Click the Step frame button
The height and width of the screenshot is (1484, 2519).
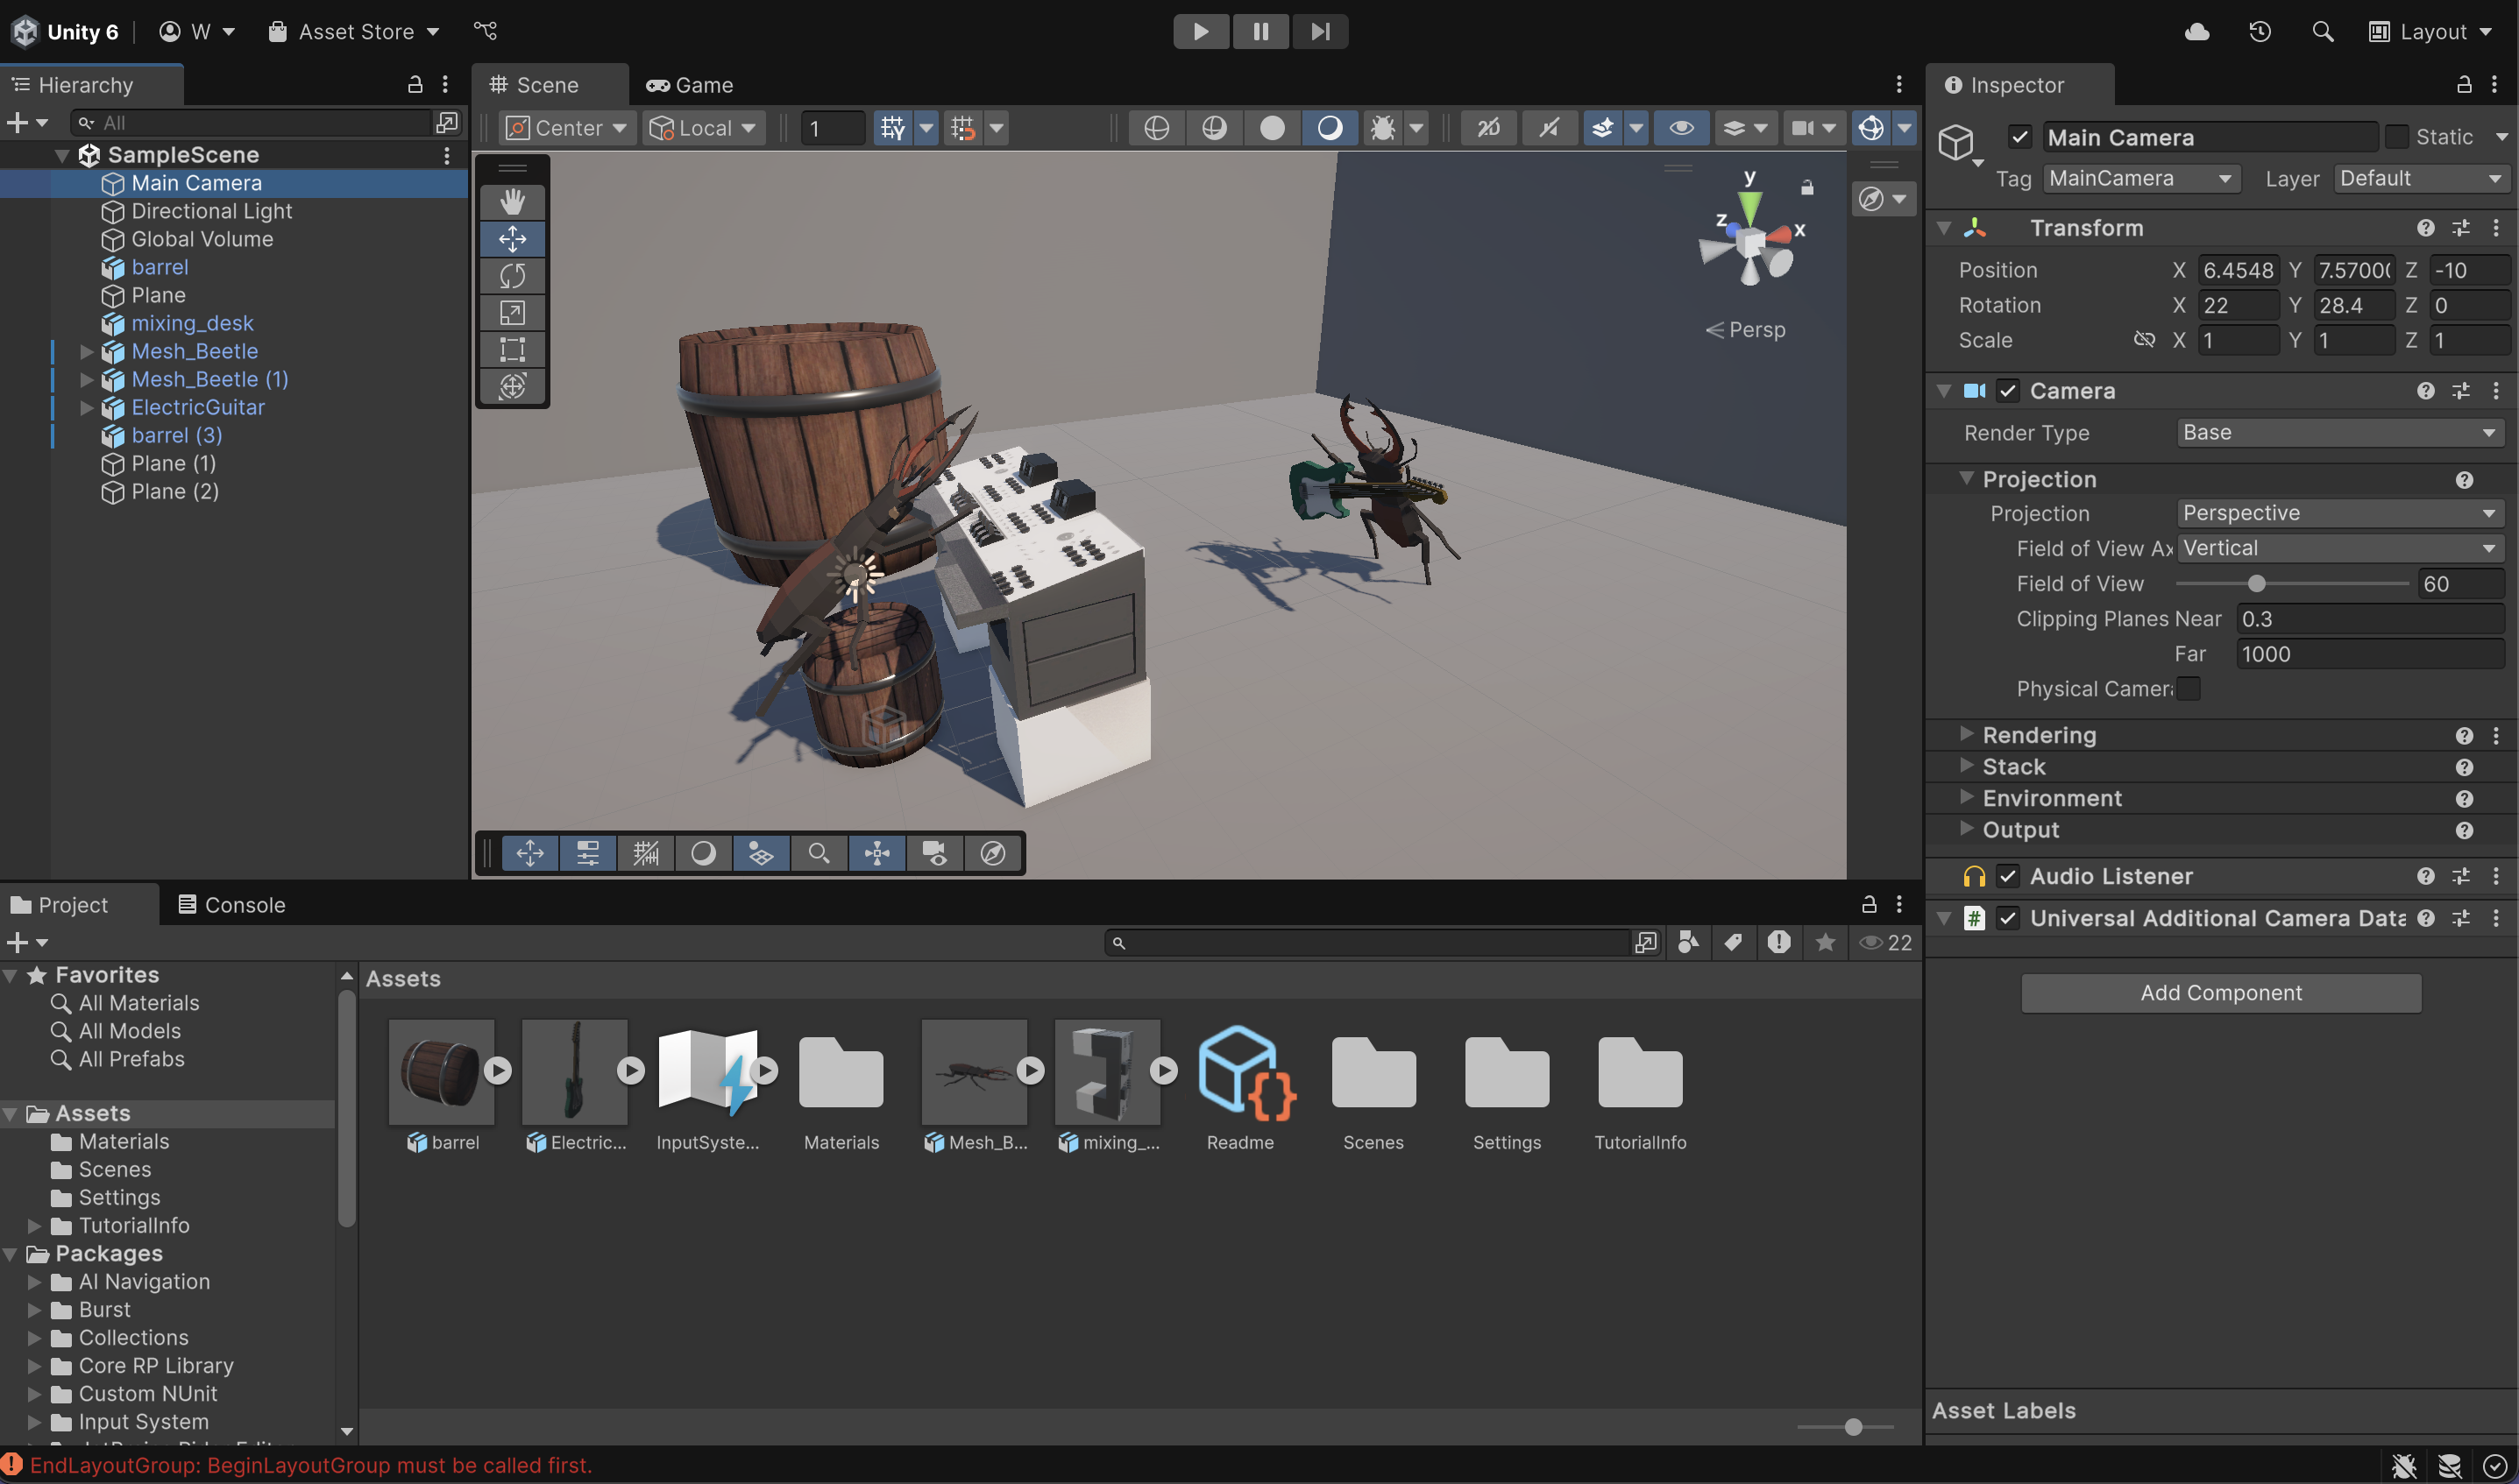point(1319,32)
